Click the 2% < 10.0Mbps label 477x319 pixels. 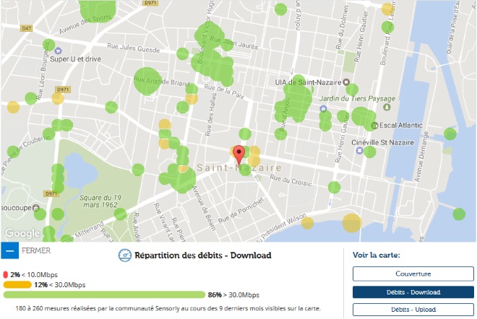pos(34,275)
